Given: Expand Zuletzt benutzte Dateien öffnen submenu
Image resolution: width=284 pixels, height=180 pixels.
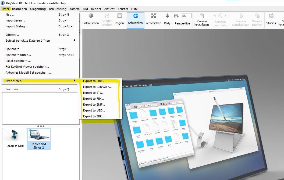Looking at the screenshot, I should (x=40, y=41).
